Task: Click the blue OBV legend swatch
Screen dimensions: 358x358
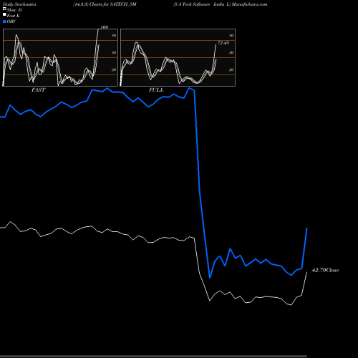Action: pos(4,21)
